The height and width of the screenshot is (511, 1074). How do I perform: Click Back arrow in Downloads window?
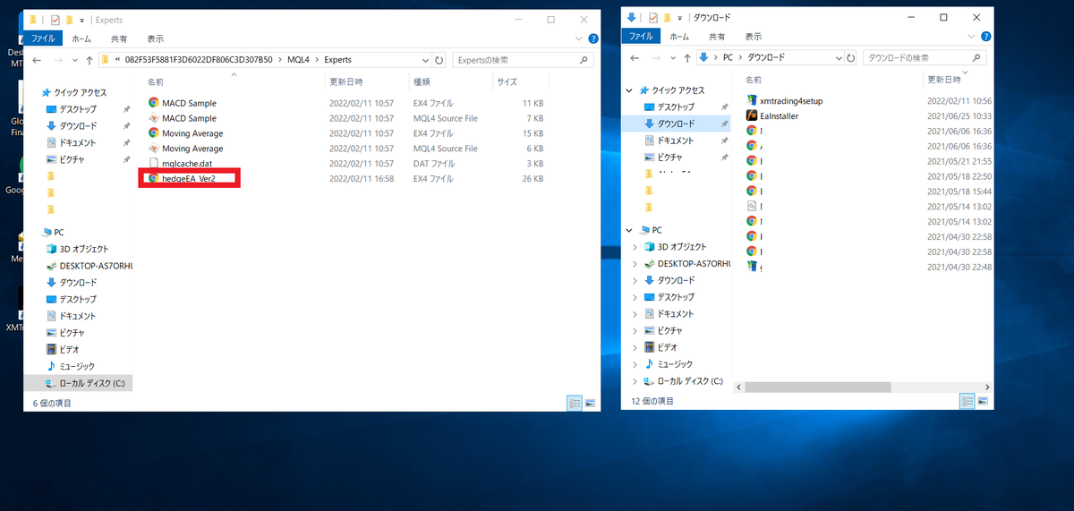click(x=636, y=57)
